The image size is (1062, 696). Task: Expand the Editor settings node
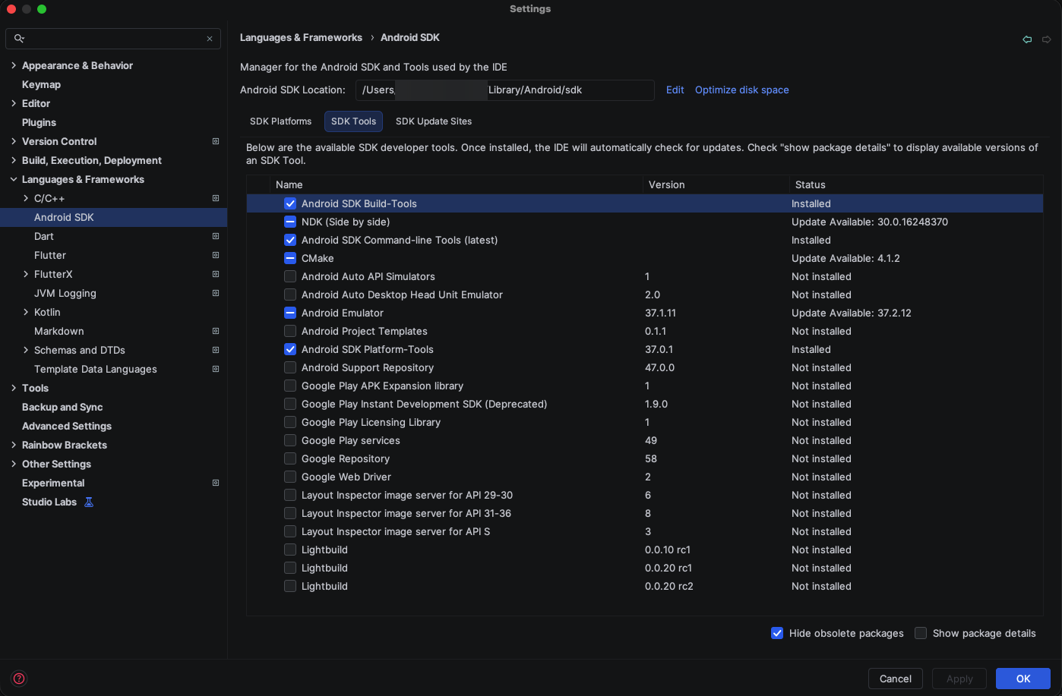14,103
